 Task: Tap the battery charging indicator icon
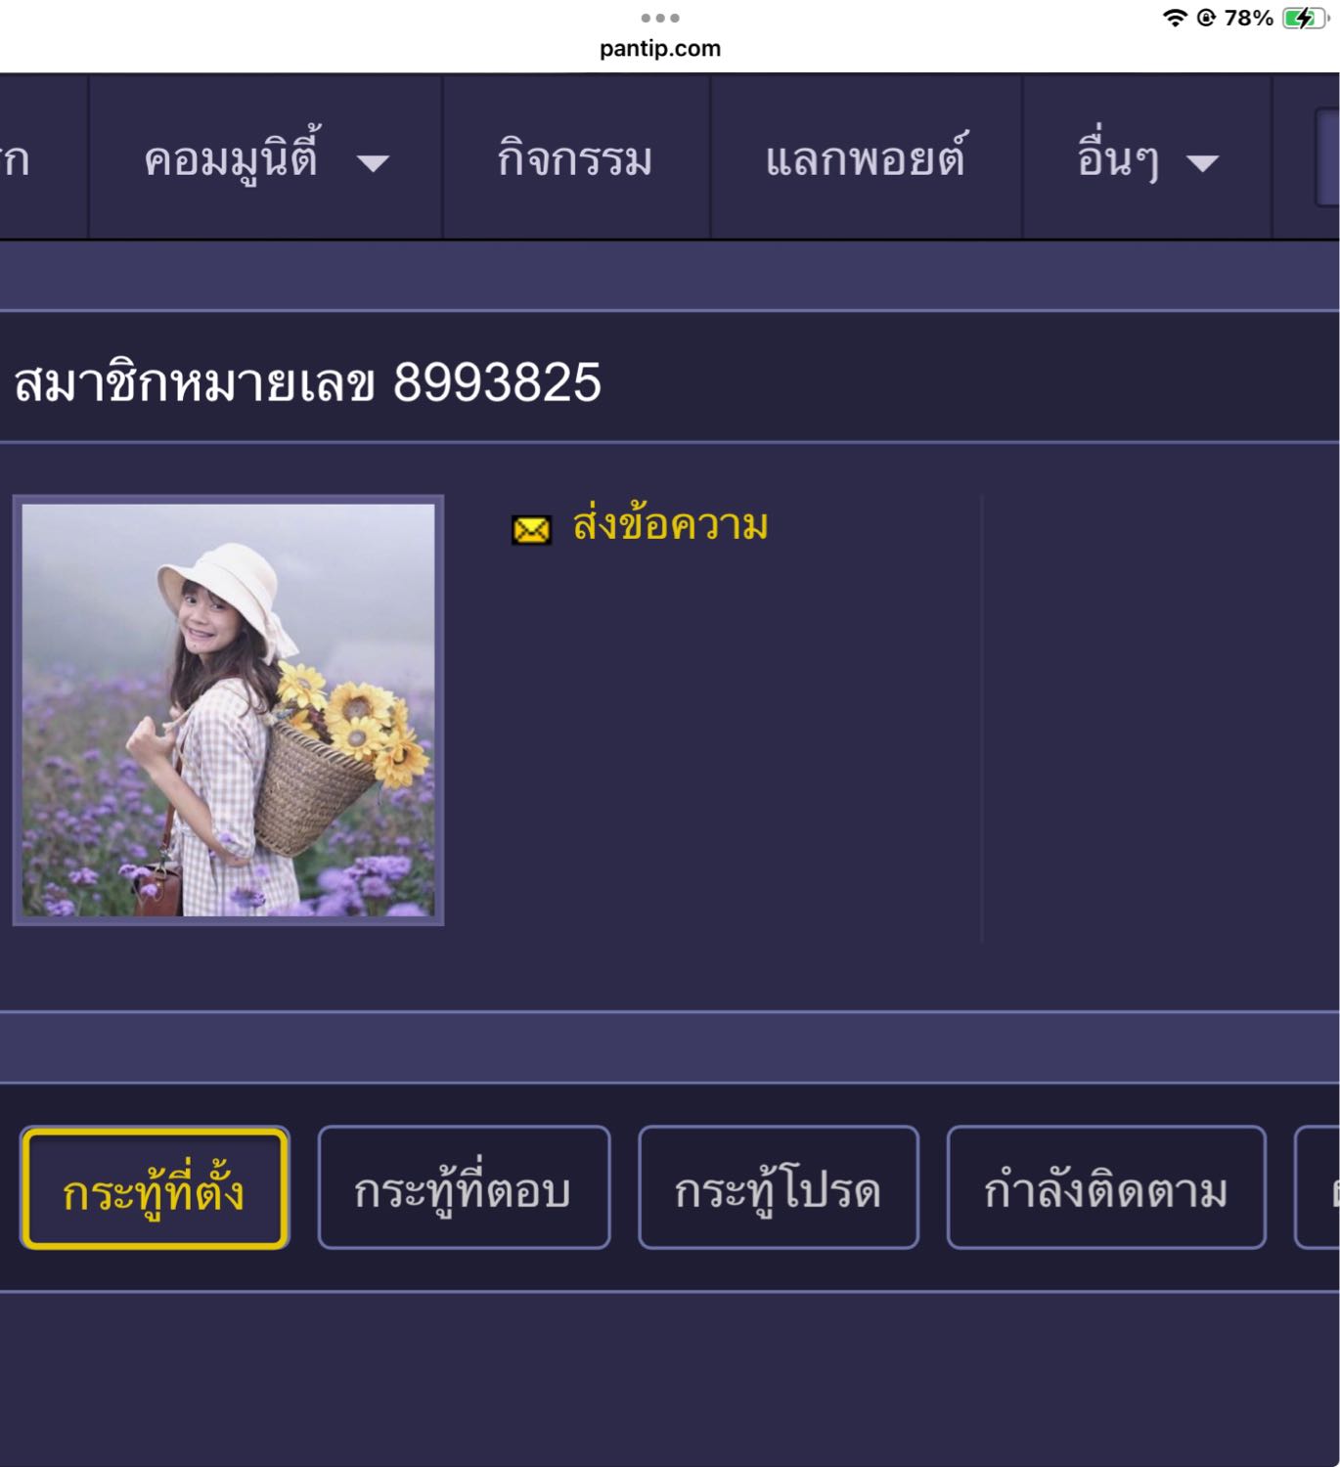tap(1304, 18)
